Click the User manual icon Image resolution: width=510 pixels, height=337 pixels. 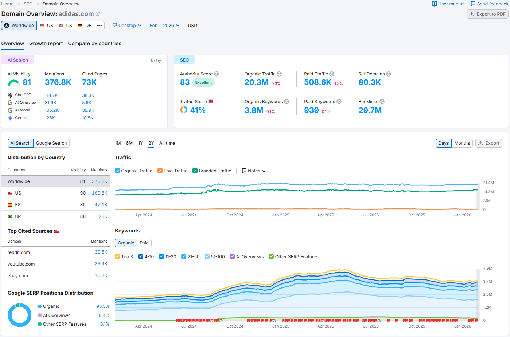point(434,4)
